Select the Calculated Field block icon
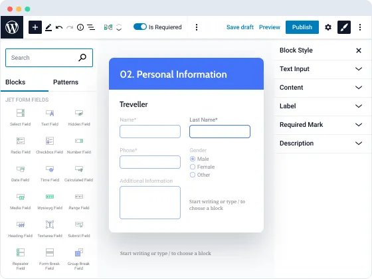Screen dimensions: 372x279 point(79,169)
